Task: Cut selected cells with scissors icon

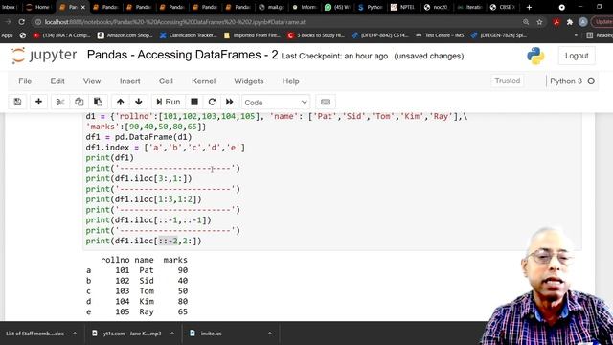Action: [59, 102]
